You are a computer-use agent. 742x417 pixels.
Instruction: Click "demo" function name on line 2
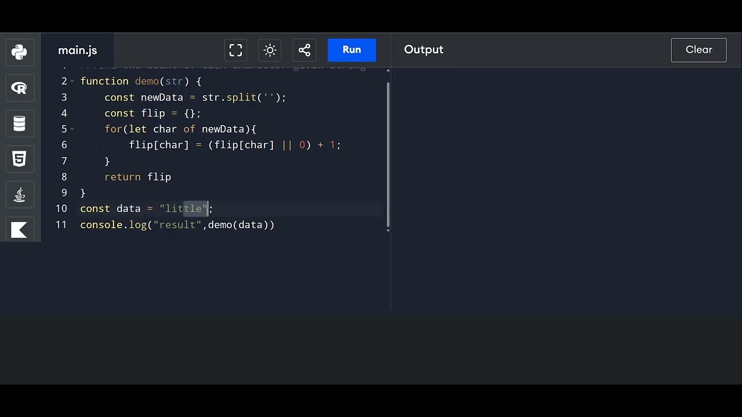[x=147, y=81]
